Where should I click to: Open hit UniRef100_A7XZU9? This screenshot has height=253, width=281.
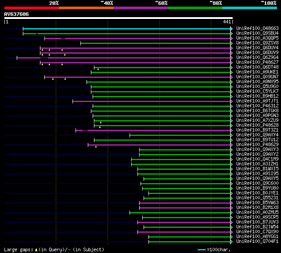pos(257,121)
